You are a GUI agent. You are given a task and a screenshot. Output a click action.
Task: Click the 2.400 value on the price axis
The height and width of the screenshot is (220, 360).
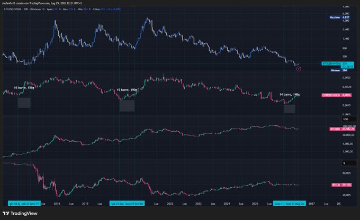tap(346, 30)
